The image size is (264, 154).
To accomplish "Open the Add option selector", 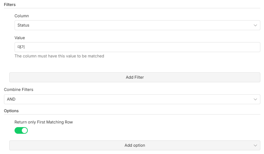I will point(135,145).
